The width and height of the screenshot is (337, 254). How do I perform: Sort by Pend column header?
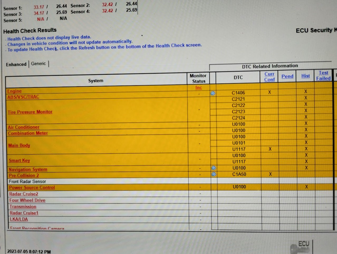point(287,76)
